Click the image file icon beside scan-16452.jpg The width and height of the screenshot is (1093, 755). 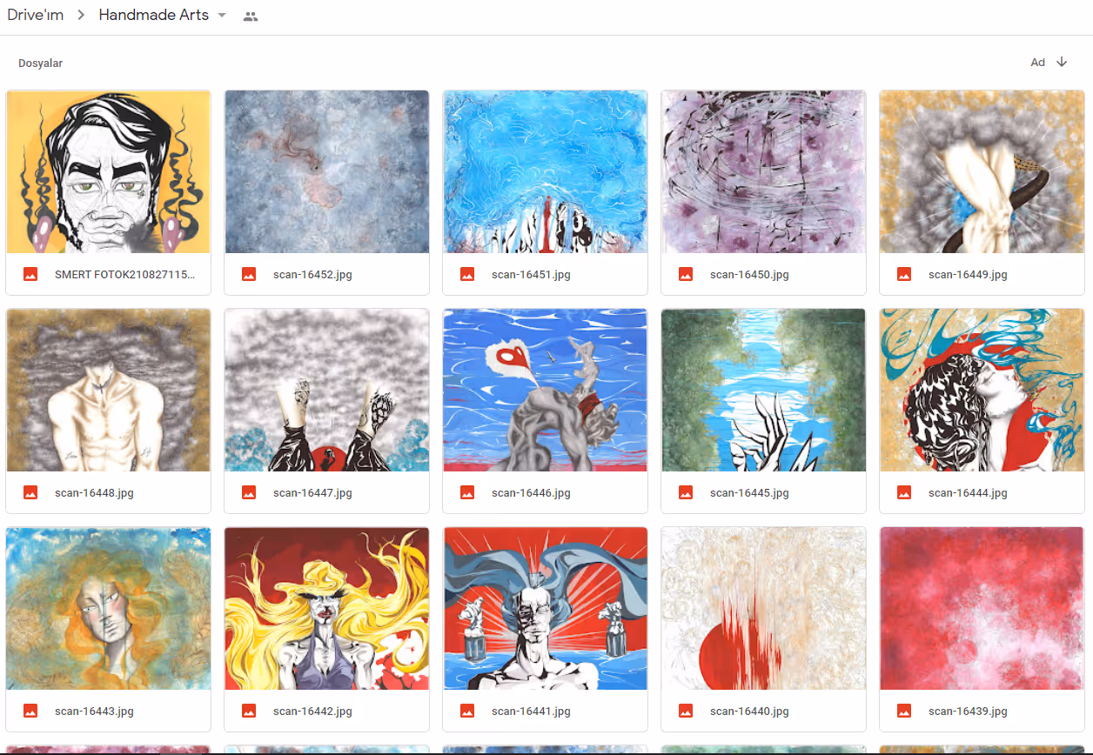(x=249, y=274)
